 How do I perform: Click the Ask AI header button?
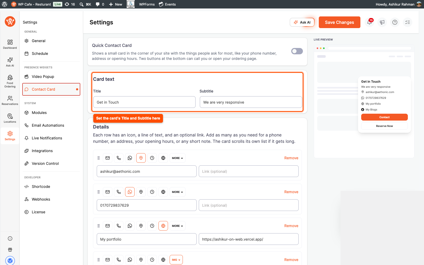coord(302,22)
